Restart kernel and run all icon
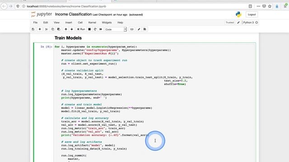This screenshot has height=162, width=289. [x=101, y=29]
